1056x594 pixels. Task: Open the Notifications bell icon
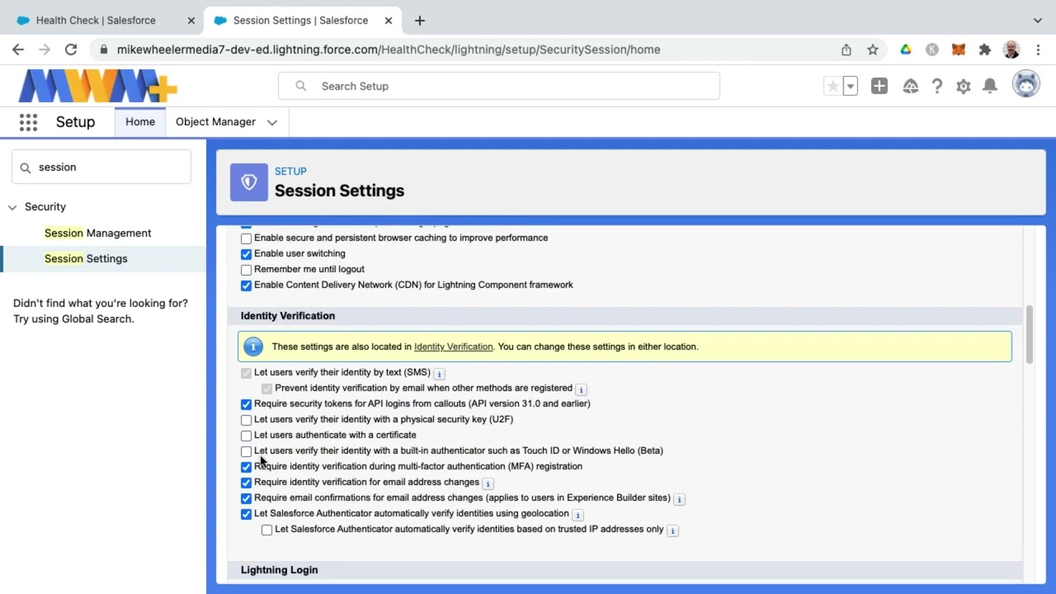pyautogui.click(x=990, y=86)
